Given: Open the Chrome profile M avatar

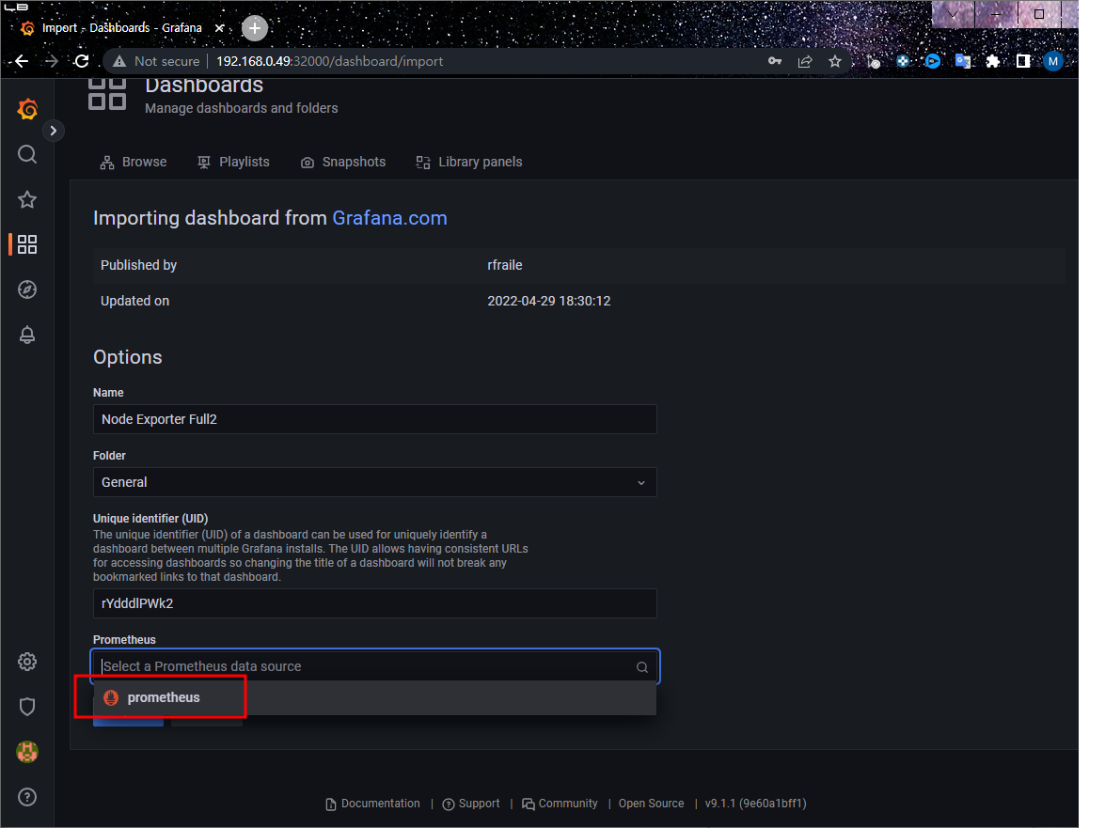Looking at the screenshot, I should [1053, 61].
